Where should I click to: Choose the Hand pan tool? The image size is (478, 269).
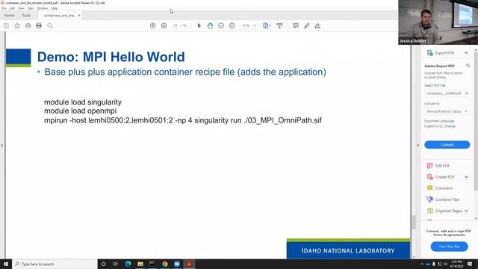point(210,26)
